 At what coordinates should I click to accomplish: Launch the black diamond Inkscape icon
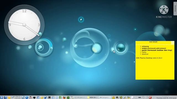(34, 98)
